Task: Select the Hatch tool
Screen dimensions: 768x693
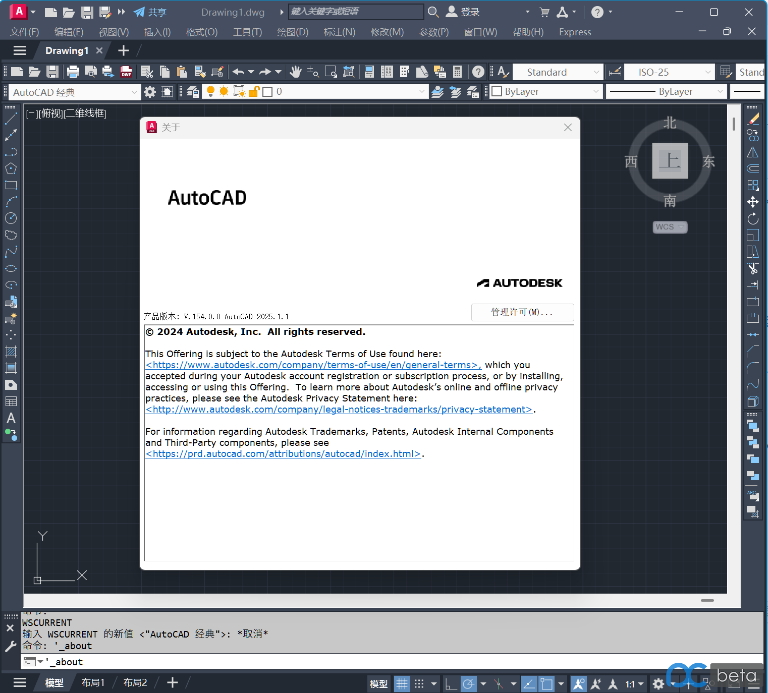Action: (x=11, y=352)
